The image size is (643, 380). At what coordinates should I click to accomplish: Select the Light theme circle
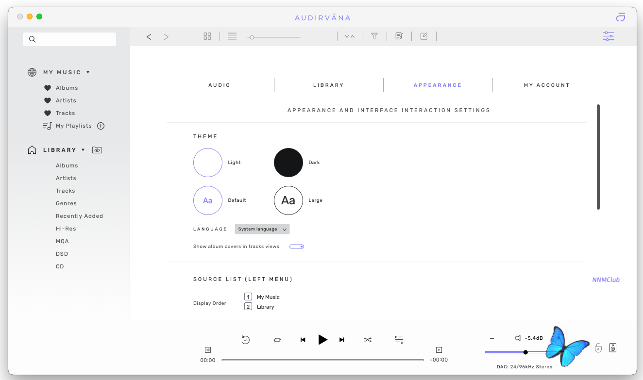coord(208,163)
